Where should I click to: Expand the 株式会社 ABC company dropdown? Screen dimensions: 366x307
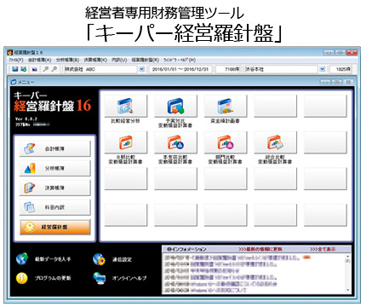pyautogui.click(x=141, y=69)
